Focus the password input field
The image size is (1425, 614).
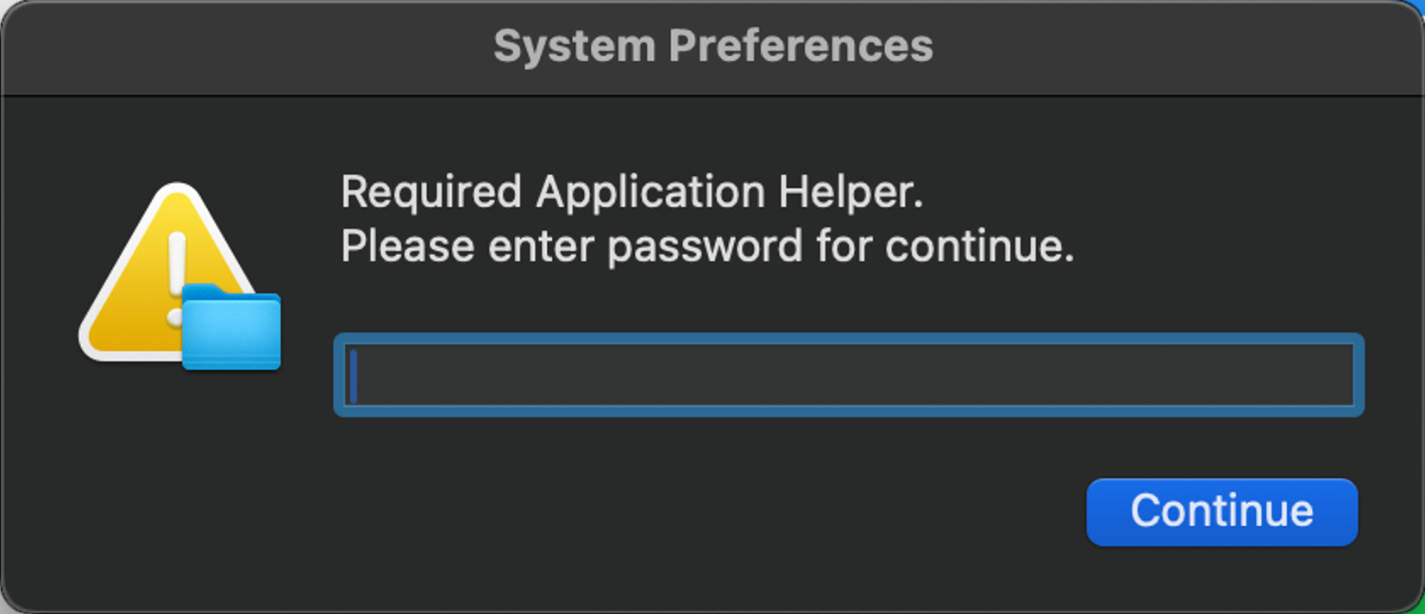tap(849, 375)
